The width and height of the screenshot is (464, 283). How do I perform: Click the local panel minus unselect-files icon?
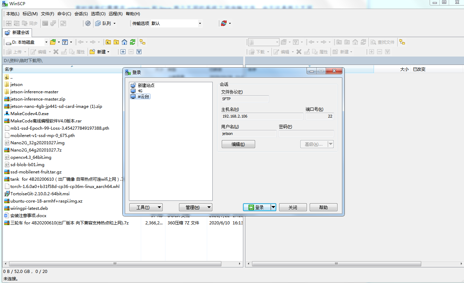click(131, 52)
